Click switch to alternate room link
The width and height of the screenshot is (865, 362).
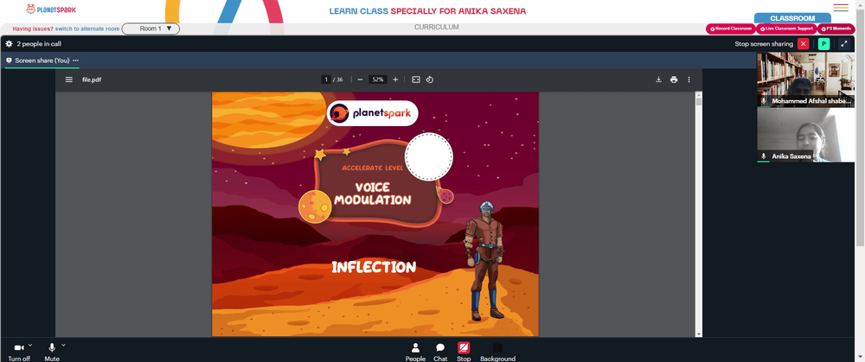coord(87,29)
